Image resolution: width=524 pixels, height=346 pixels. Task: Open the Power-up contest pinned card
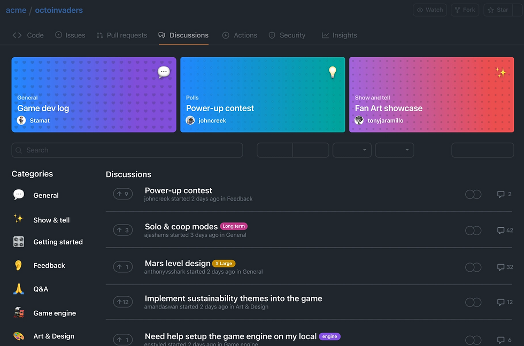[263, 95]
